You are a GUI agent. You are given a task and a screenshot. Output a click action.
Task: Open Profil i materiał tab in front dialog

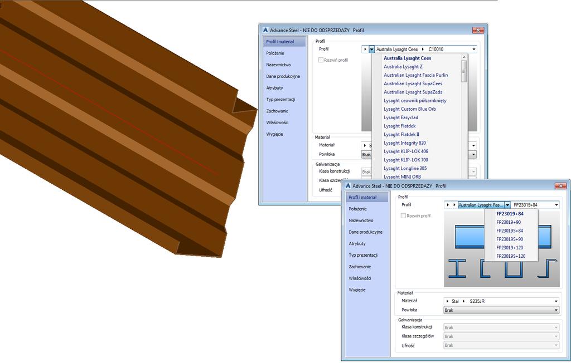(367, 197)
